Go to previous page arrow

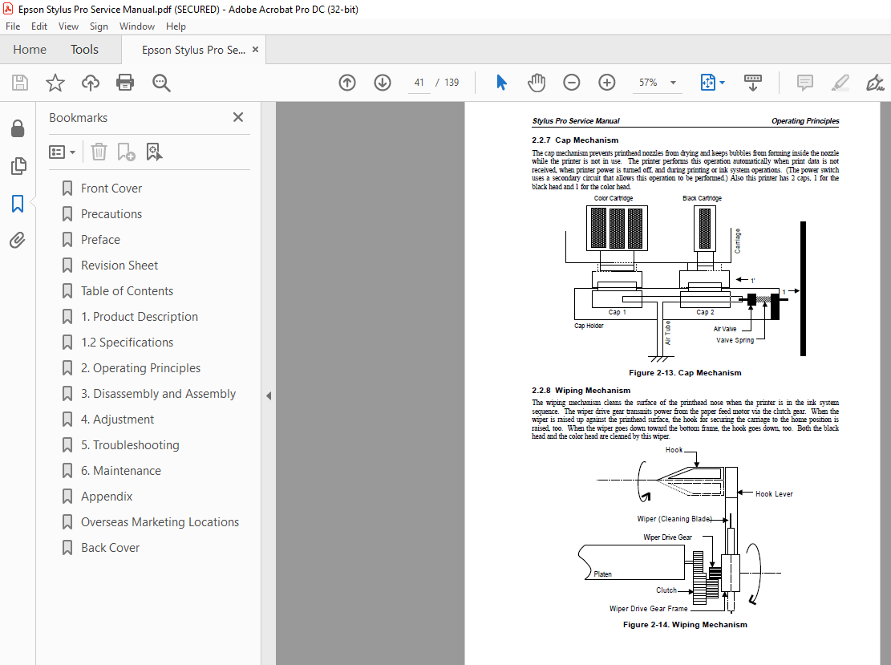tap(347, 83)
